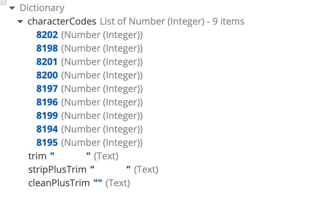
Task: Click the value 8202 in list
Action: [x=47, y=35]
